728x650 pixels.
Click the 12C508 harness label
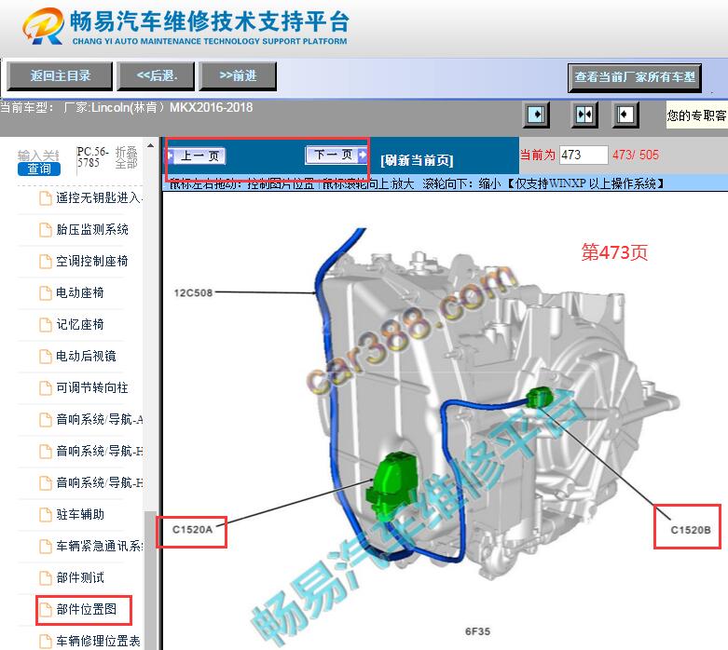point(193,292)
